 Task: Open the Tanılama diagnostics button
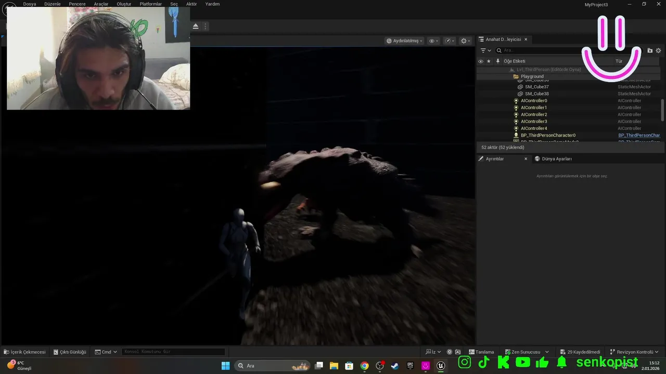click(x=481, y=352)
